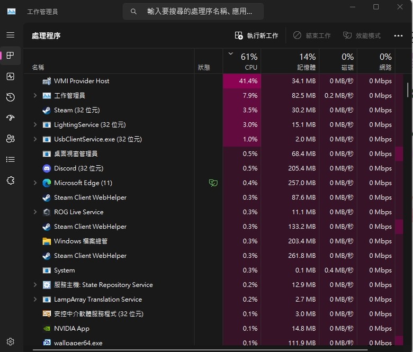The image size is (413, 352).
Task: Open the Services sidebar page
Action: pyautogui.click(x=10, y=180)
